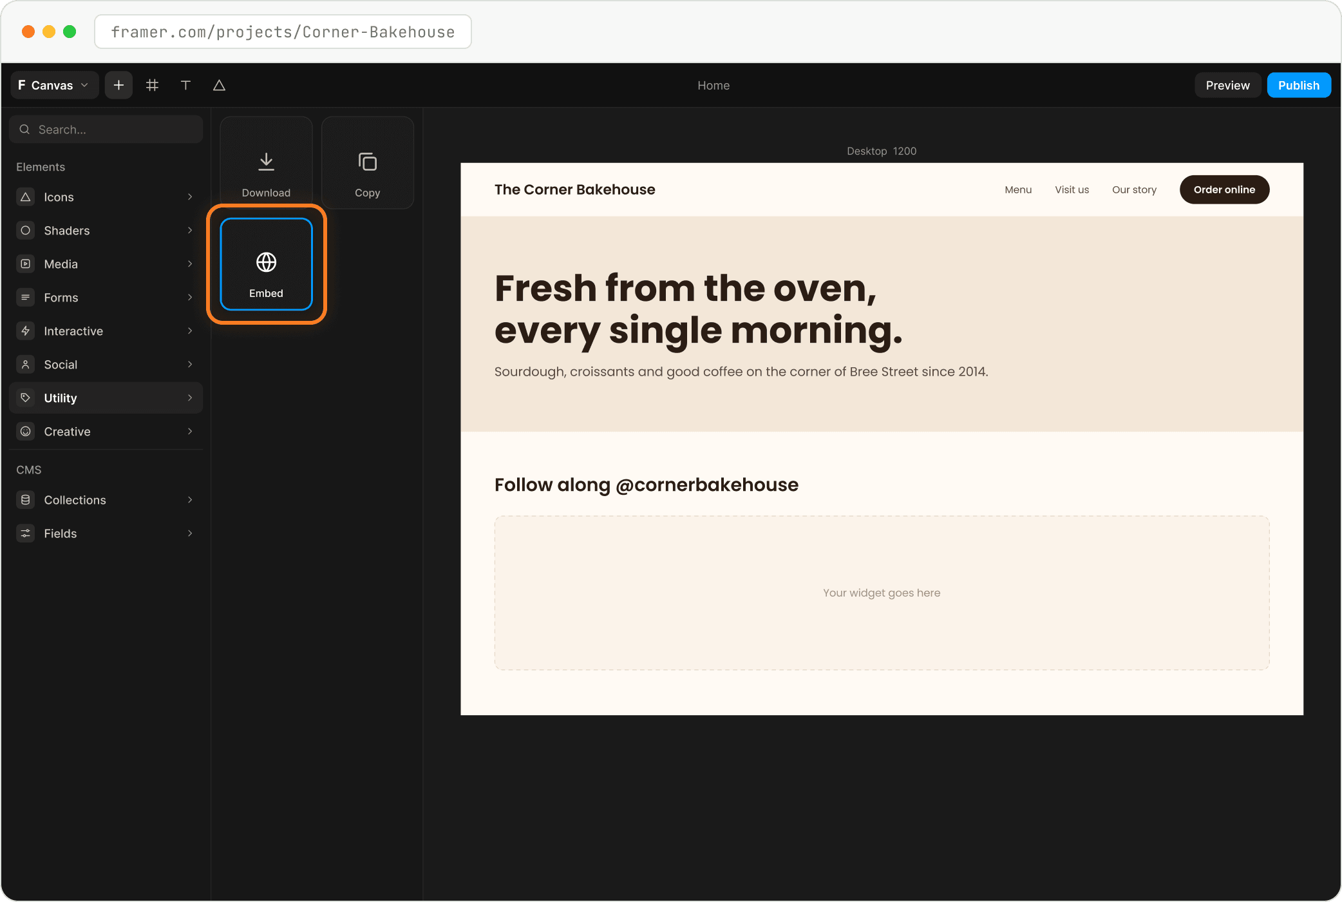Image resolution: width=1342 pixels, height=902 pixels.
Task: Select the Fresh from the oven headline
Action: [x=699, y=310]
